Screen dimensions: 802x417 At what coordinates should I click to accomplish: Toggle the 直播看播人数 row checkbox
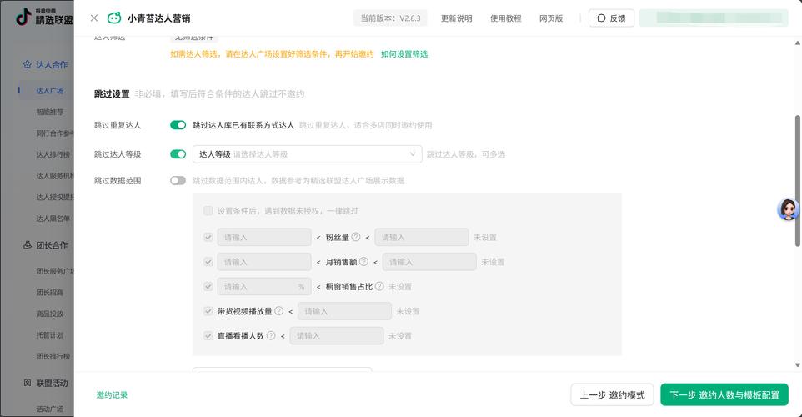pos(208,335)
